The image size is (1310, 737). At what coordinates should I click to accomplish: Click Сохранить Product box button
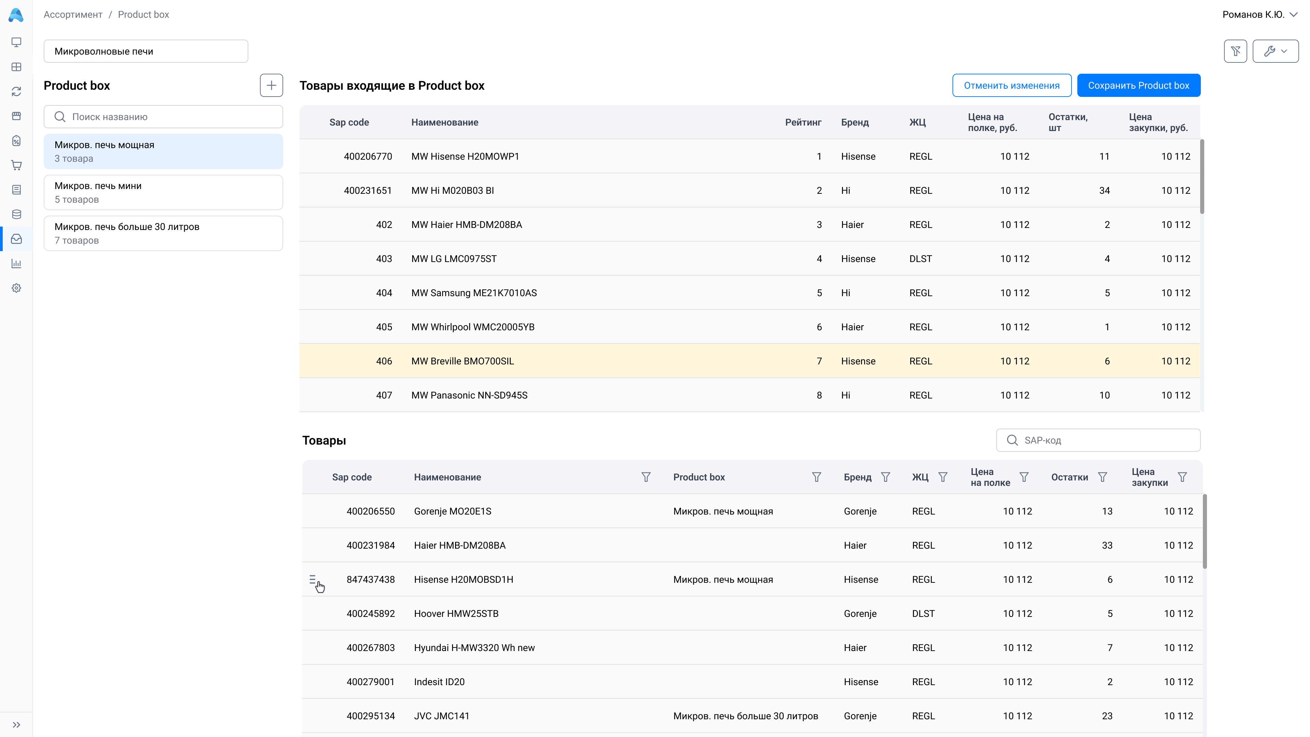pos(1139,85)
